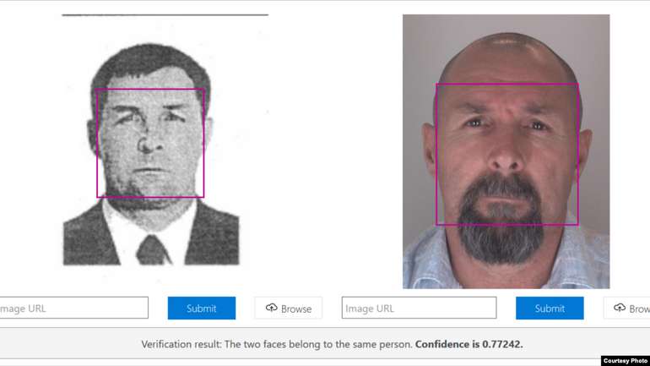Screen dimensions: 650x366
Task: Click the necktie in the black-and-white photo
Action: click(x=153, y=249)
